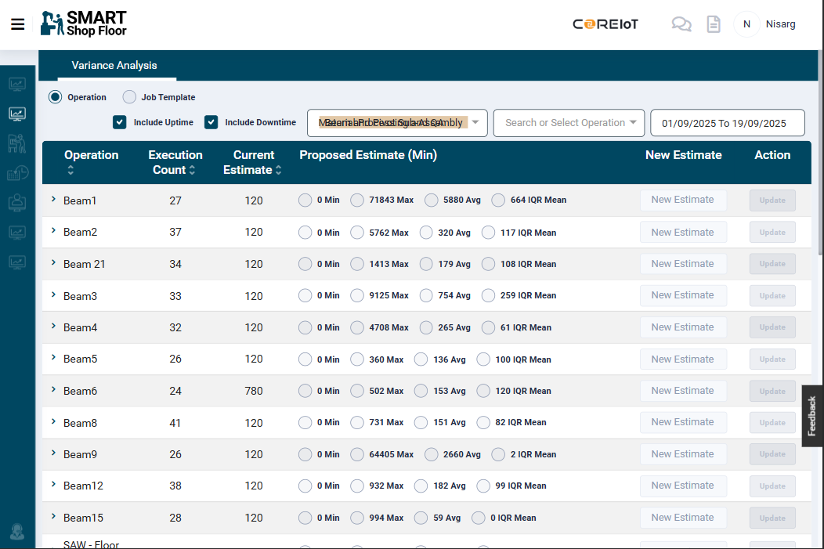The image size is (824, 549).
Task: Expand the Beam1 operation row
Action: (53, 200)
